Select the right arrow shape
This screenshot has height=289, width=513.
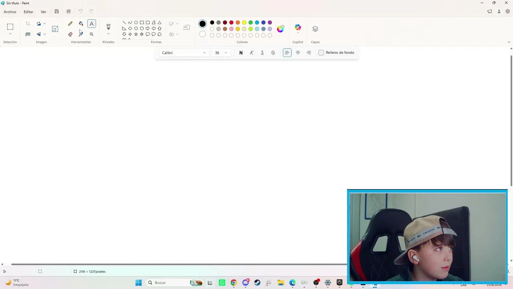(147, 28)
